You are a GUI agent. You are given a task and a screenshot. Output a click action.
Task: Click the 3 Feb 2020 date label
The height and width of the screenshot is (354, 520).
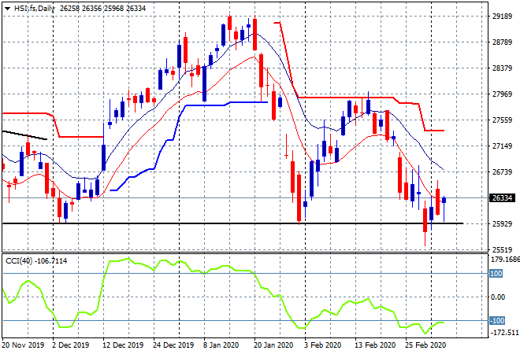coord(323,345)
